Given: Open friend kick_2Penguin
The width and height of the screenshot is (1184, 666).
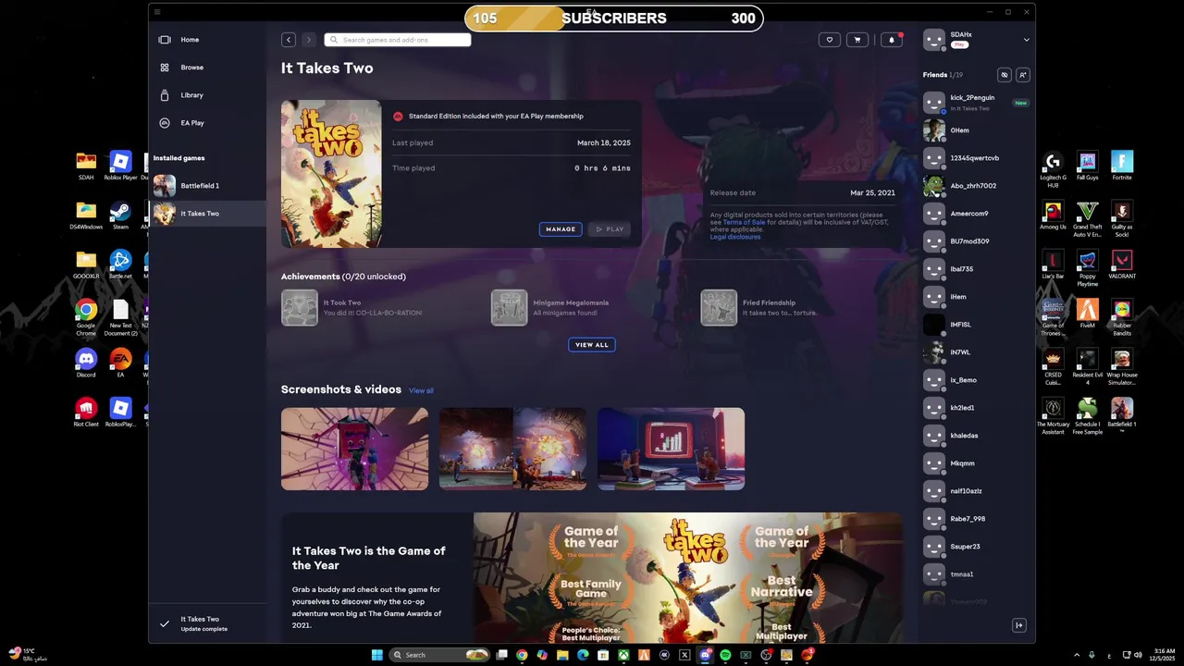Looking at the screenshot, I should pos(976,103).
